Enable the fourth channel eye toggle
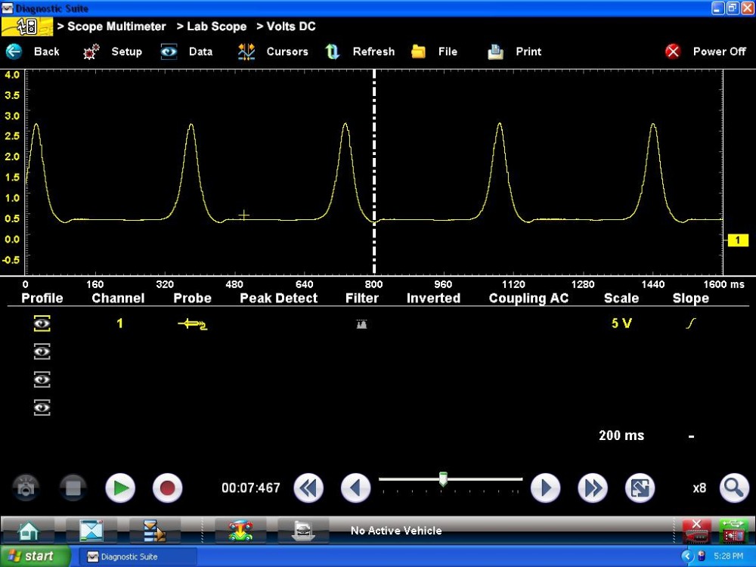This screenshot has height=567, width=756. click(x=42, y=407)
